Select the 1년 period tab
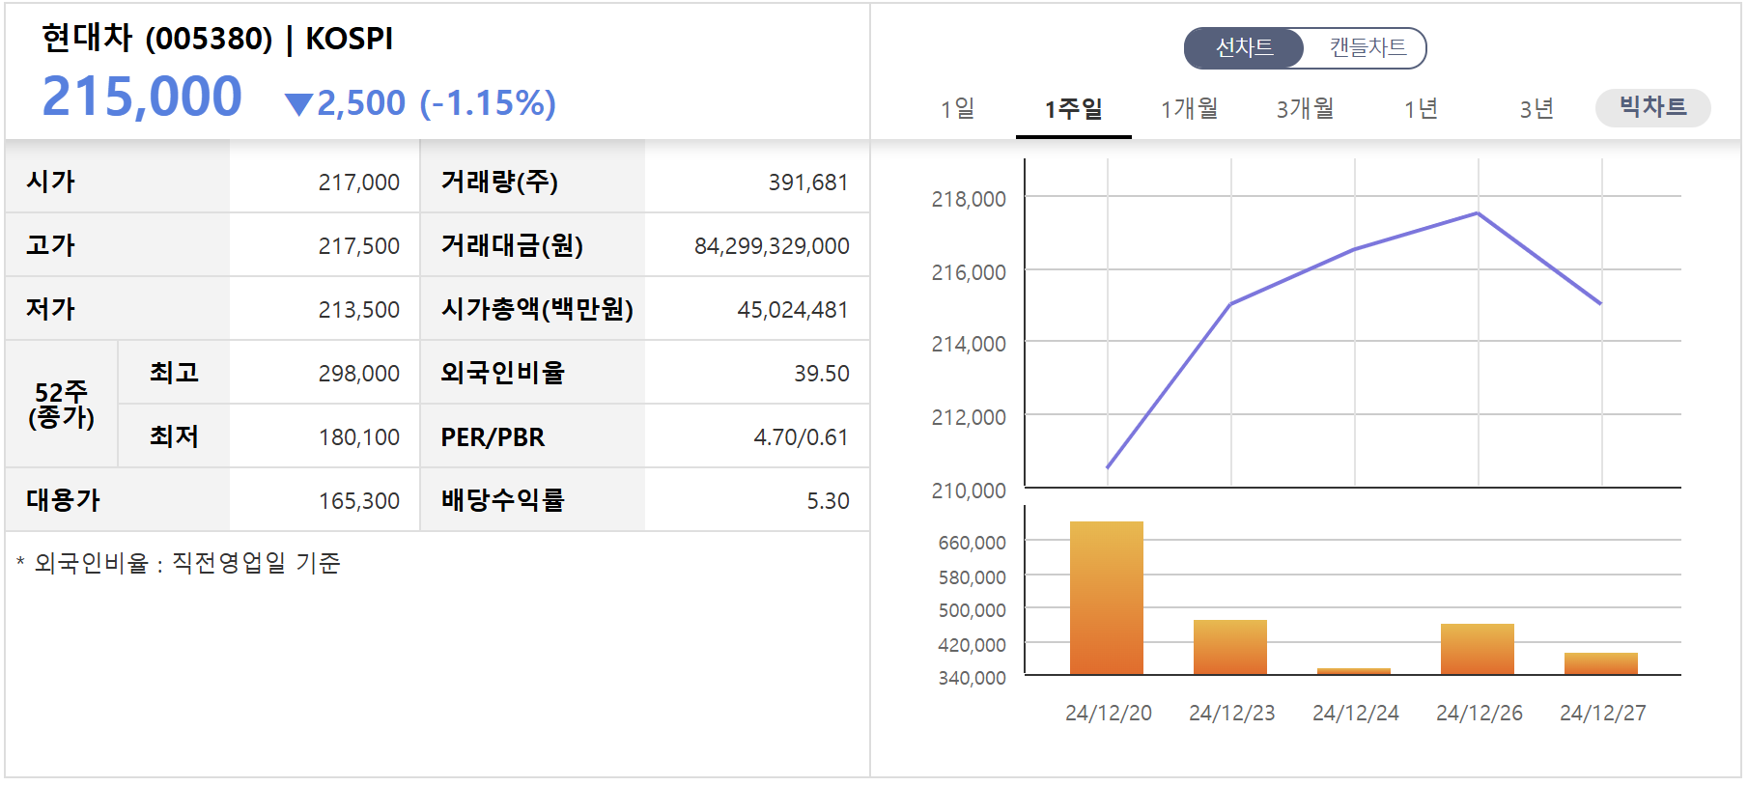1748x786 pixels. point(1421,108)
